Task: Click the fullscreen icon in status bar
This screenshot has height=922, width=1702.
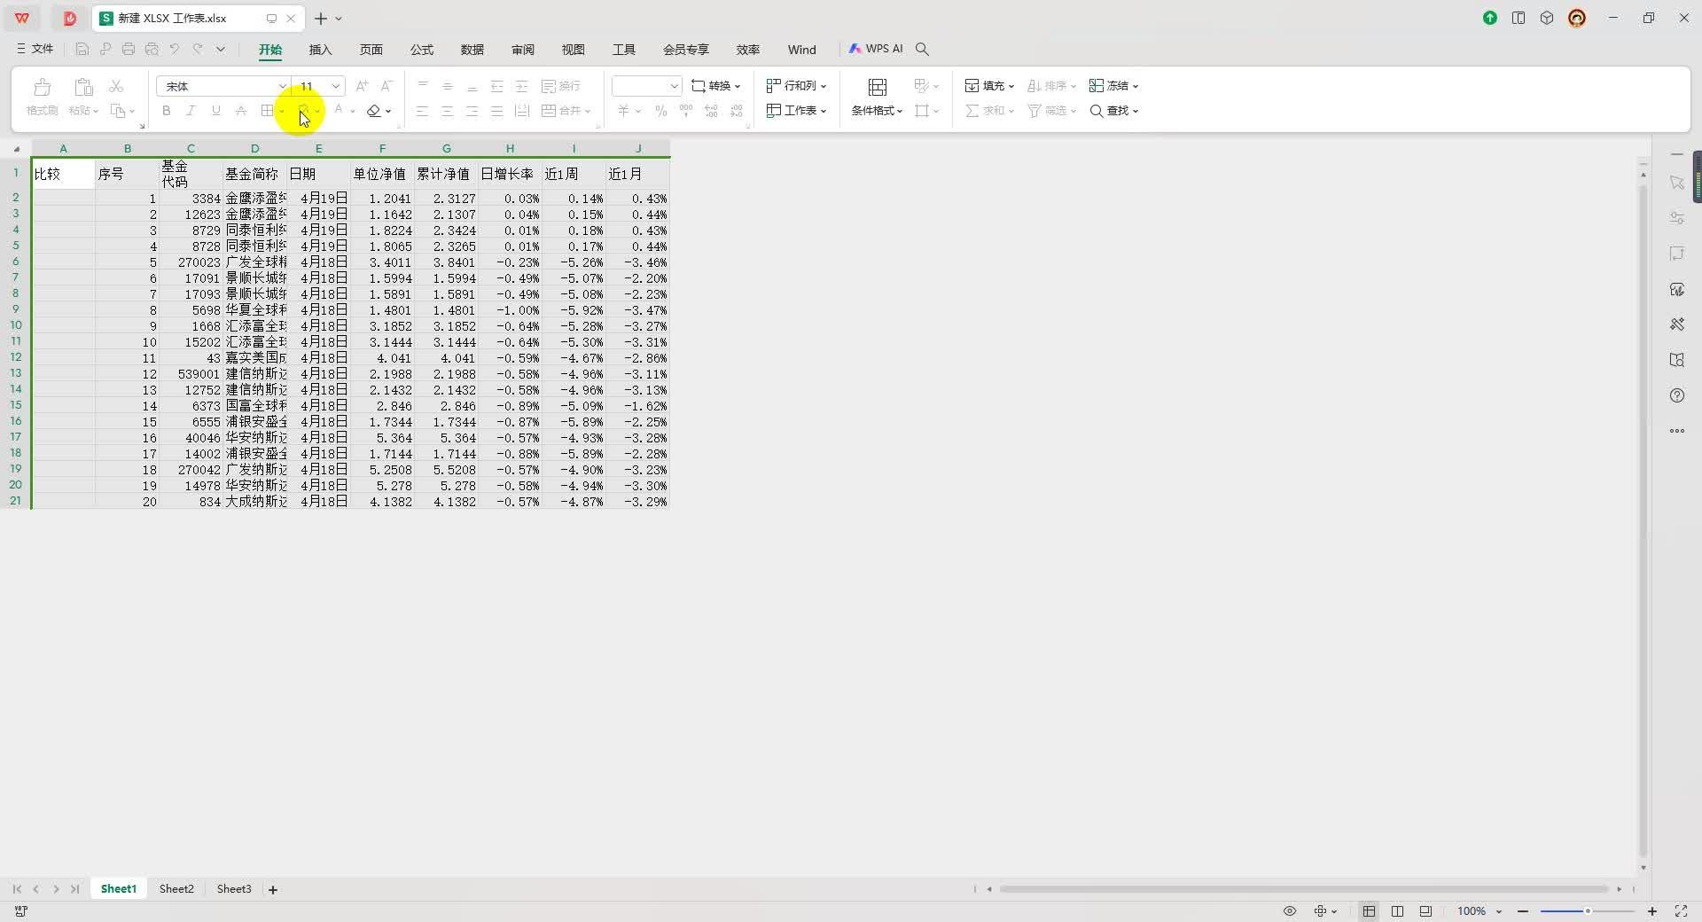Action: click(1681, 911)
